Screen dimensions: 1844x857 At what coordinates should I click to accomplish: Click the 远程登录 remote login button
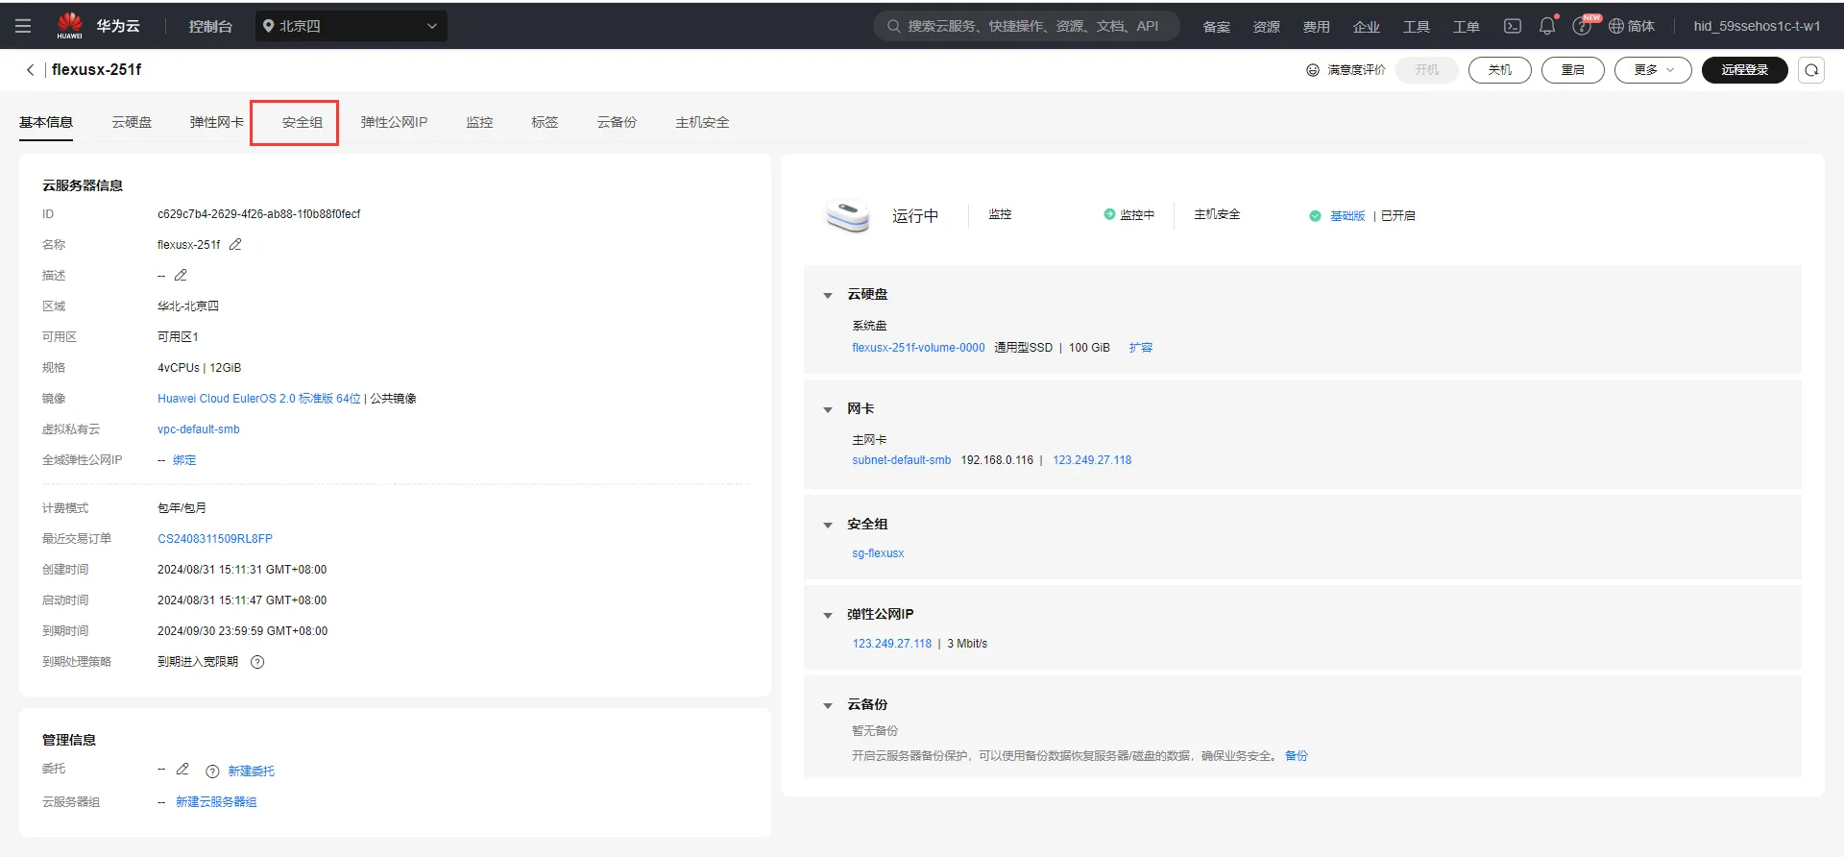point(1744,70)
